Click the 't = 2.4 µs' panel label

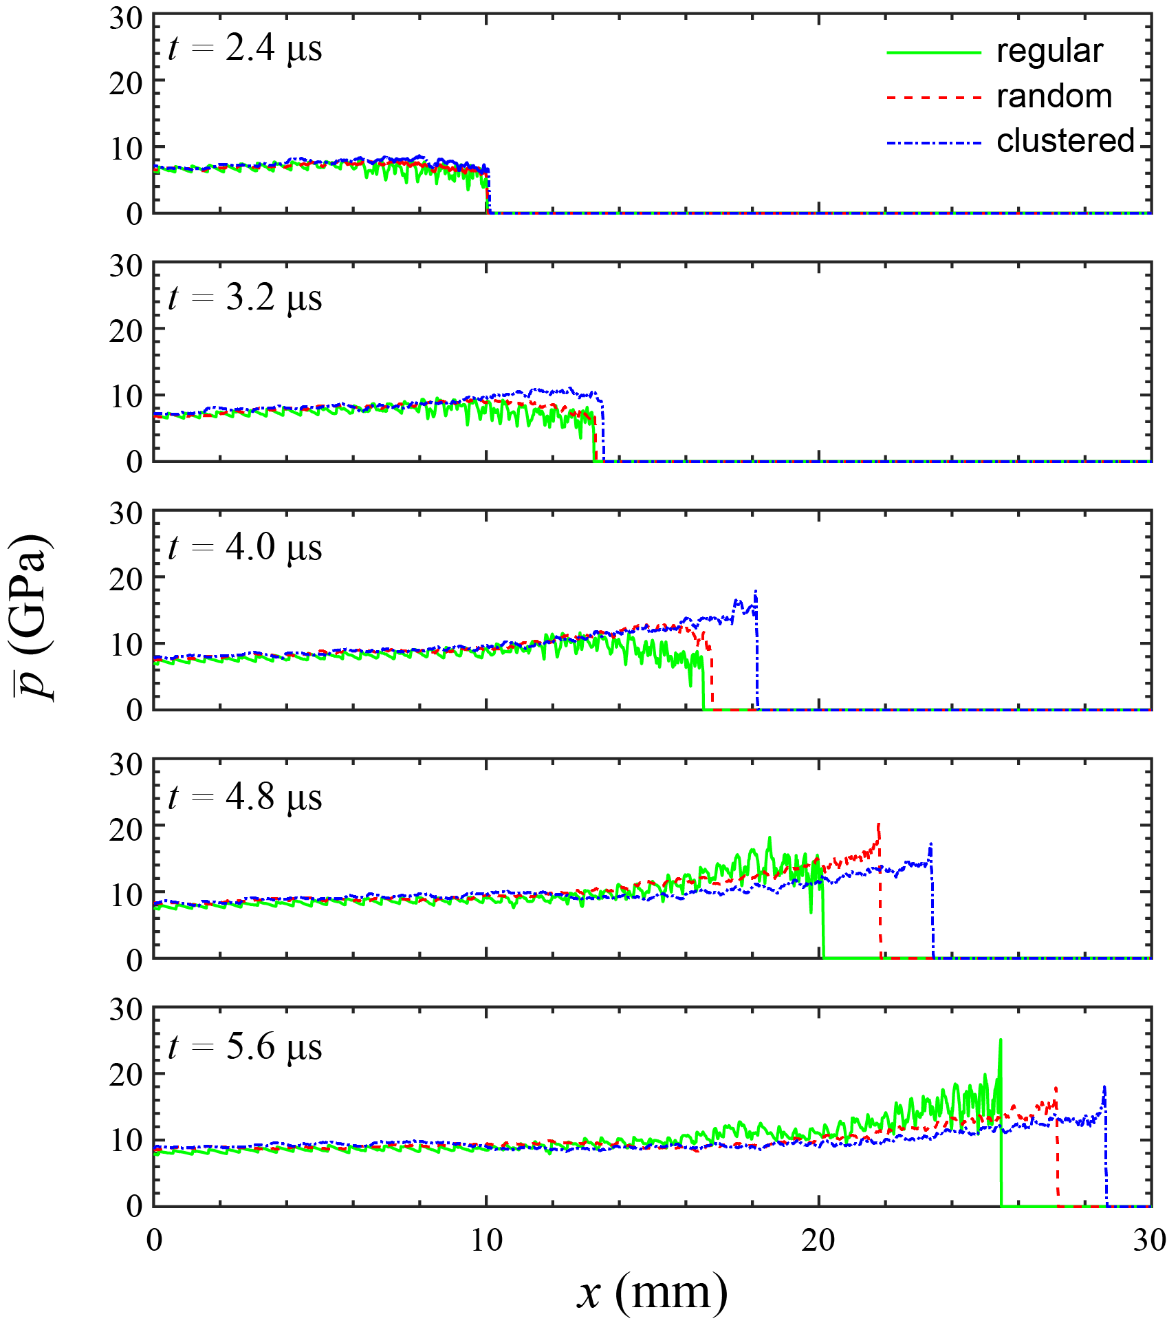245,50
